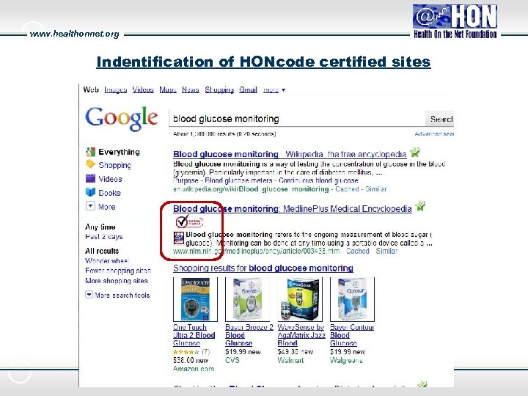Open One Touch Ultra 2 Blood Glucose link
Image resolution: width=528 pixels, height=396 pixels.
pyautogui.click(x=194, y=335)
